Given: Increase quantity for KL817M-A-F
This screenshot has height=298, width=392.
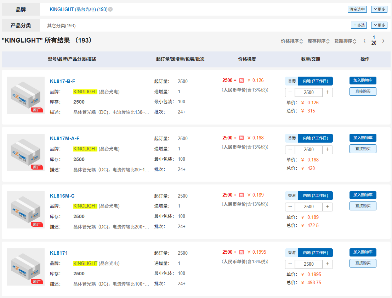Looking at the screenshot, I should [x=328, y=149].
